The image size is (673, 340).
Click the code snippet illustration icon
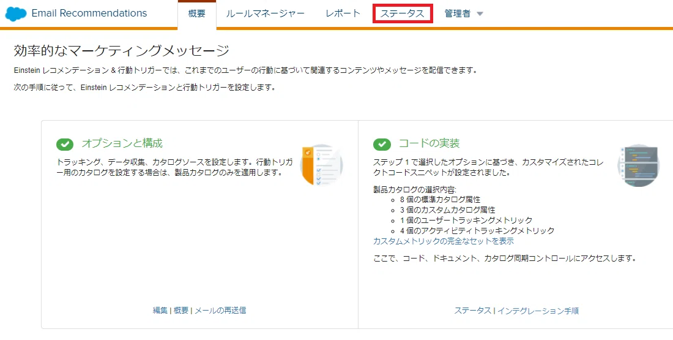(x=639, y=165)
